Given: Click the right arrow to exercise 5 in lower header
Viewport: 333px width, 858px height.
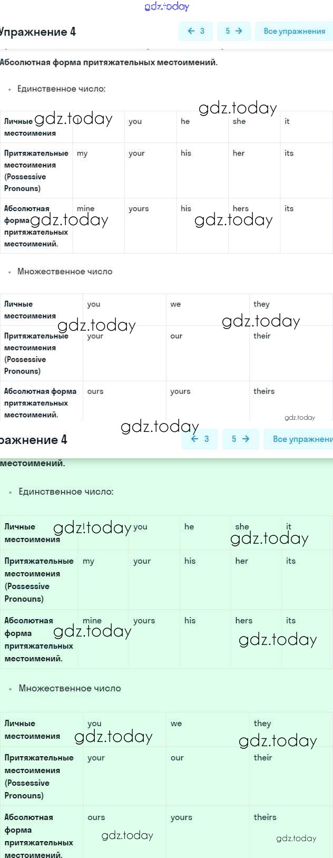Looking at the screenshot, I should (x=240, y=439).
